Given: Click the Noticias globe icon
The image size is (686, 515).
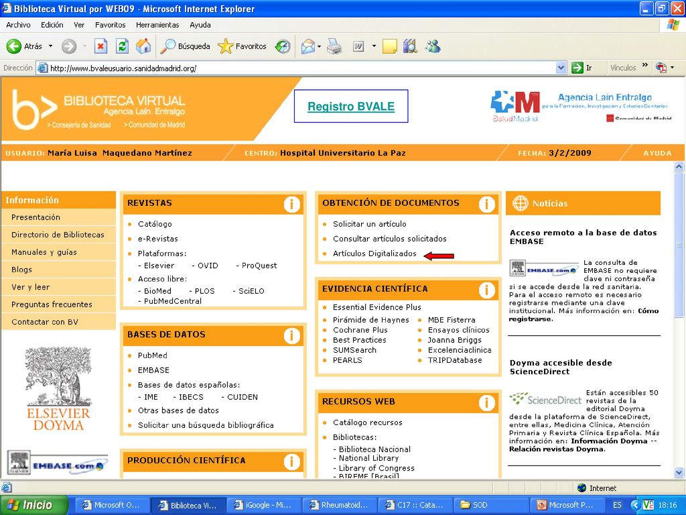Looking at the screenshot, I should 520,203.
